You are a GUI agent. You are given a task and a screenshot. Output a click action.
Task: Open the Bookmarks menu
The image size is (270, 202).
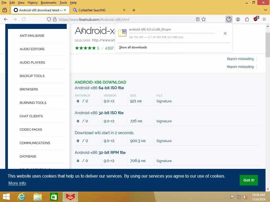click(x=49, y=3)
